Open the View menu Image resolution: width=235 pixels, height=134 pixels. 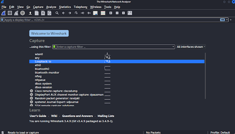pyautogui.click(x=20, y=7)
